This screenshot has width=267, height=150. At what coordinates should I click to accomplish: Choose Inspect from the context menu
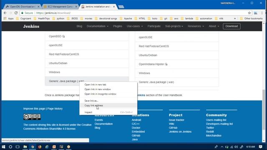108,112
